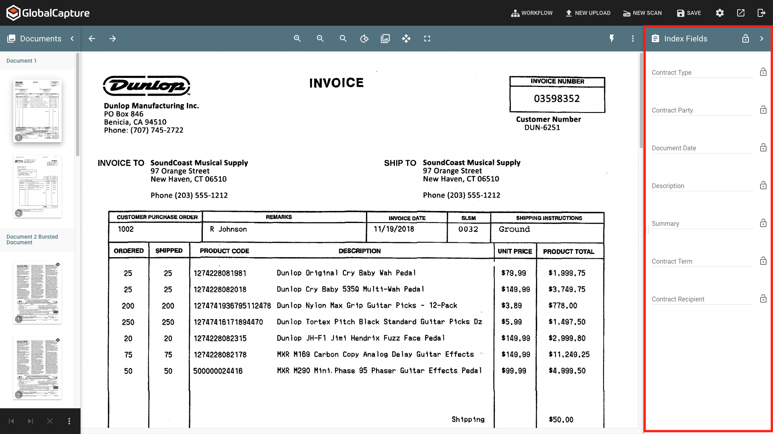The height and width of the screenshot is (434, 773).
Task: Rotate the document page
Action: (364, 39)
